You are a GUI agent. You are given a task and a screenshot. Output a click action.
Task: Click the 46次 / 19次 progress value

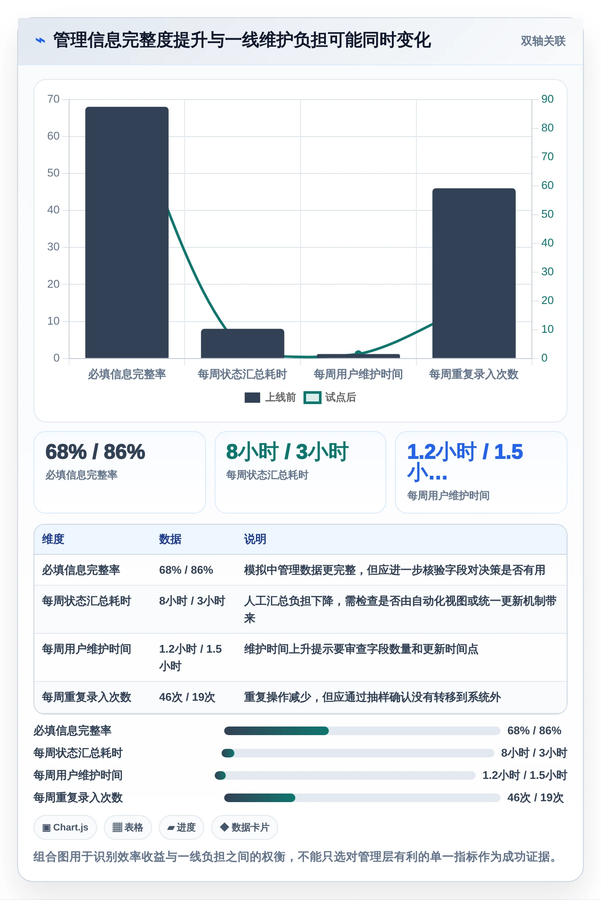pyautogui.click(x=536, y=798)
